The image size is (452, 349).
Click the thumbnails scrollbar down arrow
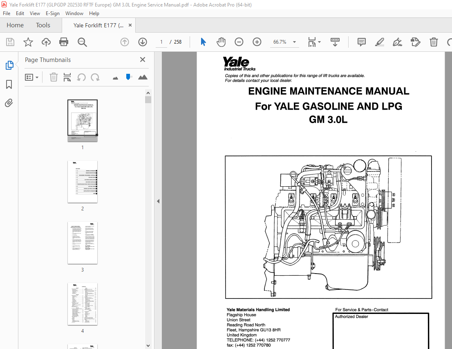pyautogui.click(x=148, y=346)
